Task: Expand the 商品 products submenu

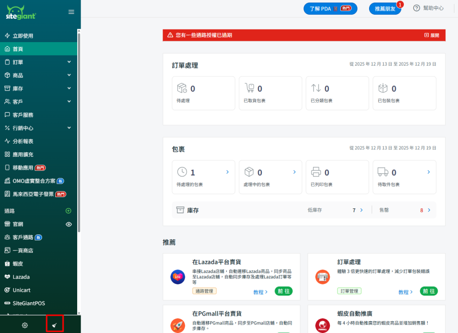Action: coord(69,75)
